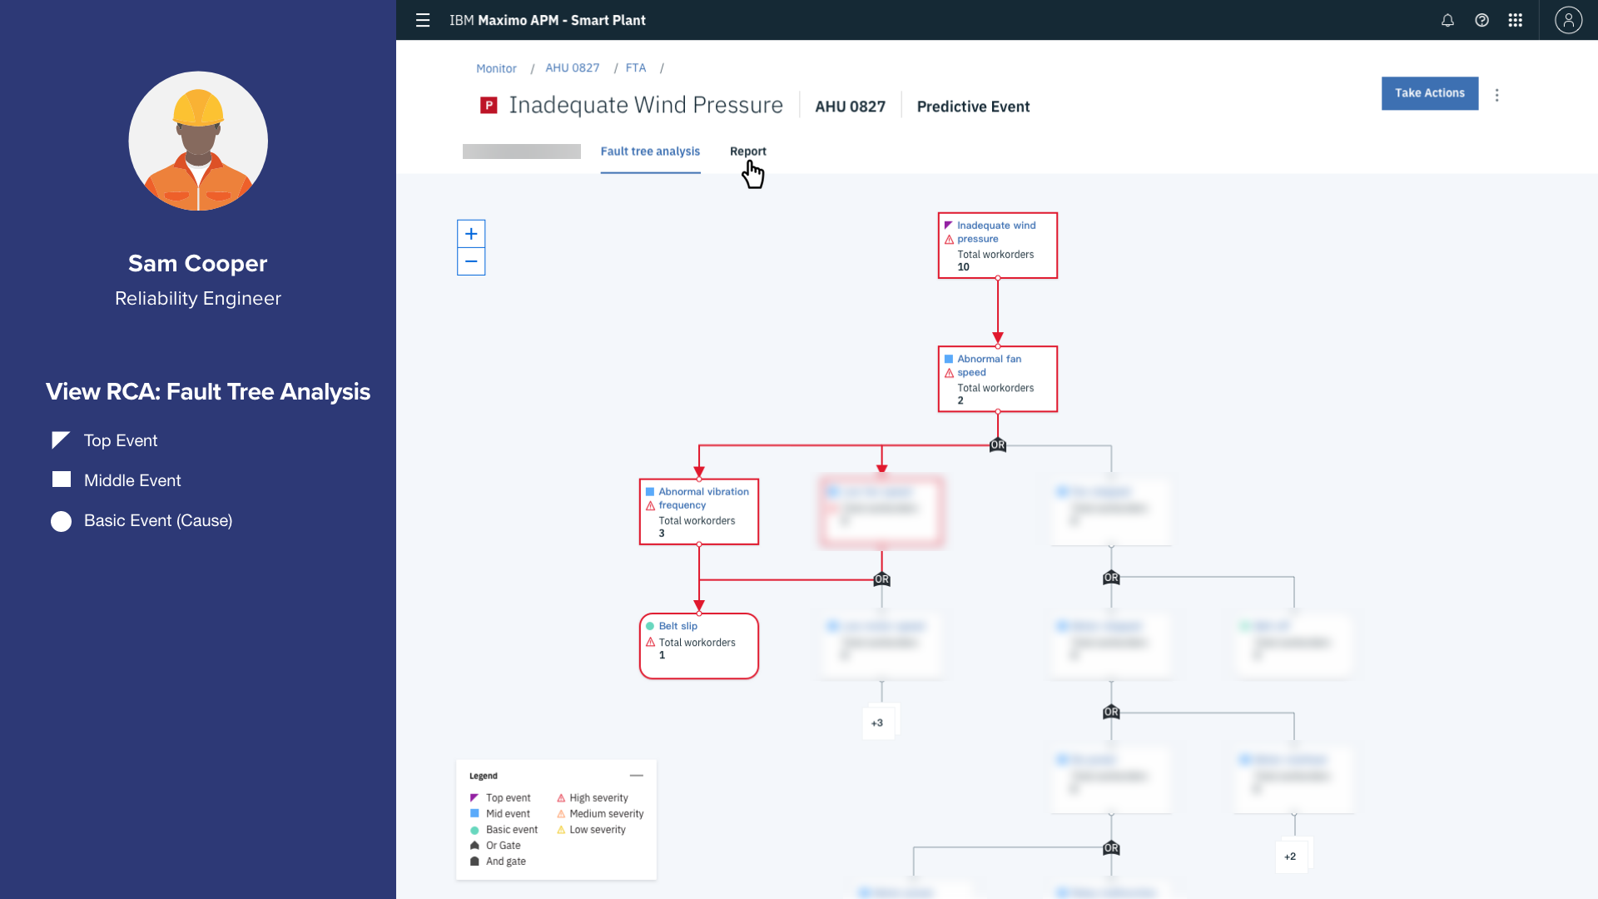Open the user profile avatar icon

point(1568,20)
